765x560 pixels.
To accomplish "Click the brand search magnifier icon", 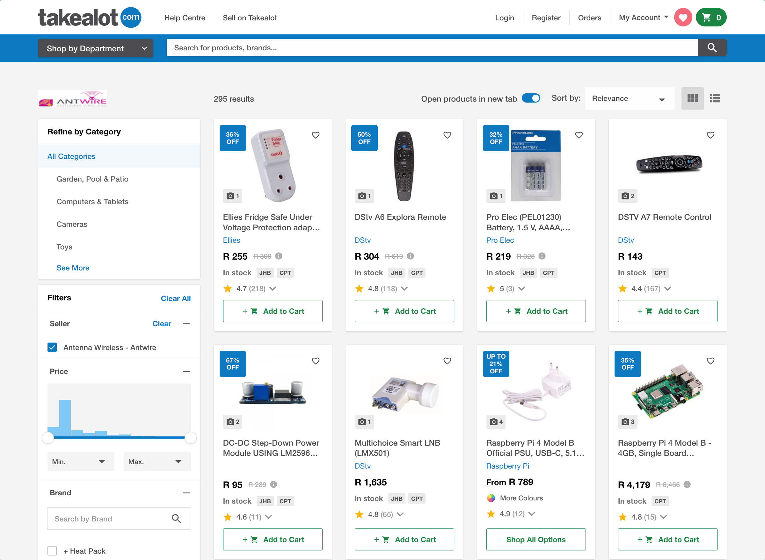I will pyautogui.click(x=176, y=519).
